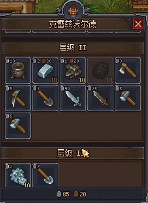This screenshot has height=203, width=148.
Task: Select the steel sword priced 40
Action: click(73, 98)
